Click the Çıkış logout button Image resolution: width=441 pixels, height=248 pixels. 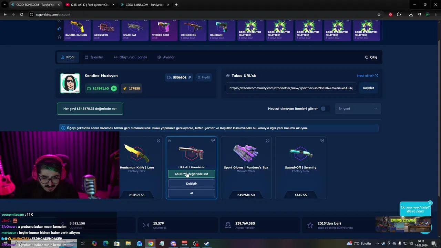(371, 57)
